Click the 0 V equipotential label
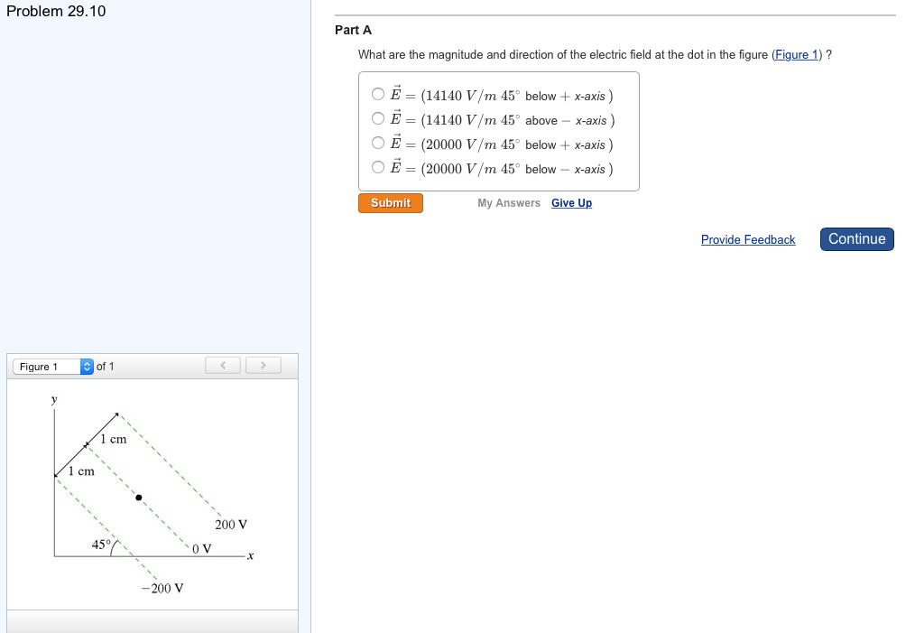 click(201, 548)
